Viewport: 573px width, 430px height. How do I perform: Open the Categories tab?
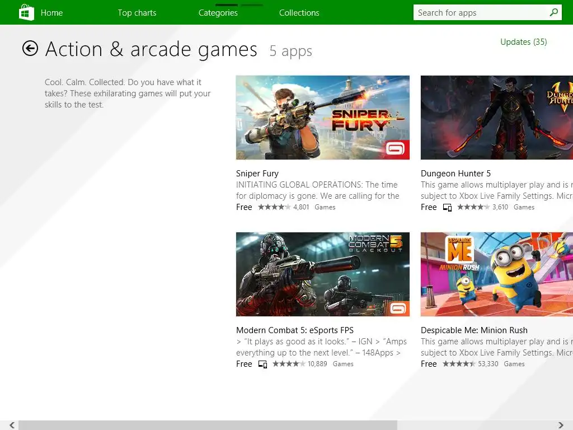tap(218, 13)
